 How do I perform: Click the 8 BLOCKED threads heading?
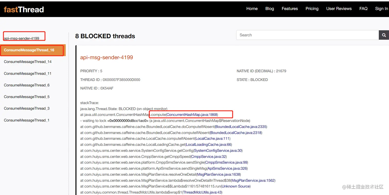coord(105,36)
